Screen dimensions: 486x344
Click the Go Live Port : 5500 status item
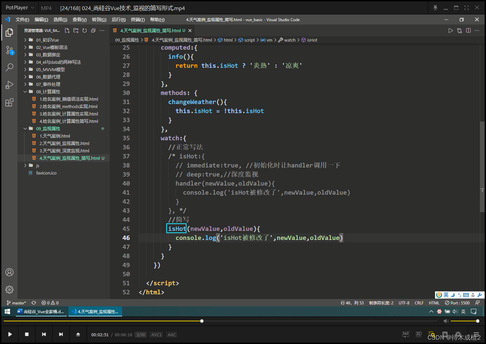457,303
